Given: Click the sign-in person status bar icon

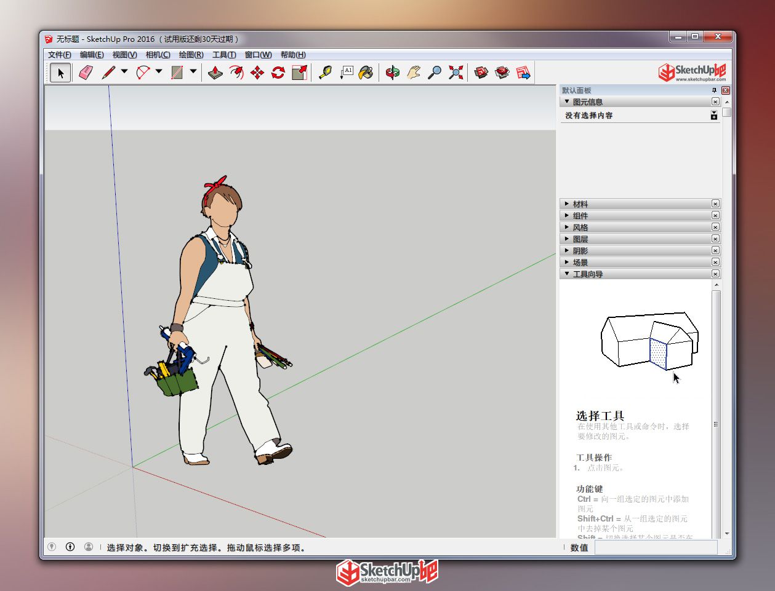Looking at the screenshot, I should click(89, 547).
